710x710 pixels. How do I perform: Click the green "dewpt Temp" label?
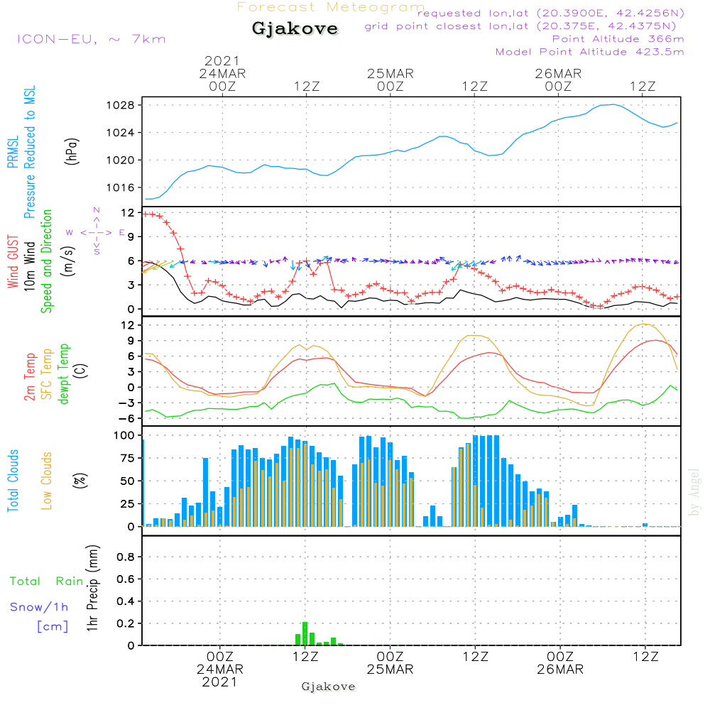pos(63,373)
